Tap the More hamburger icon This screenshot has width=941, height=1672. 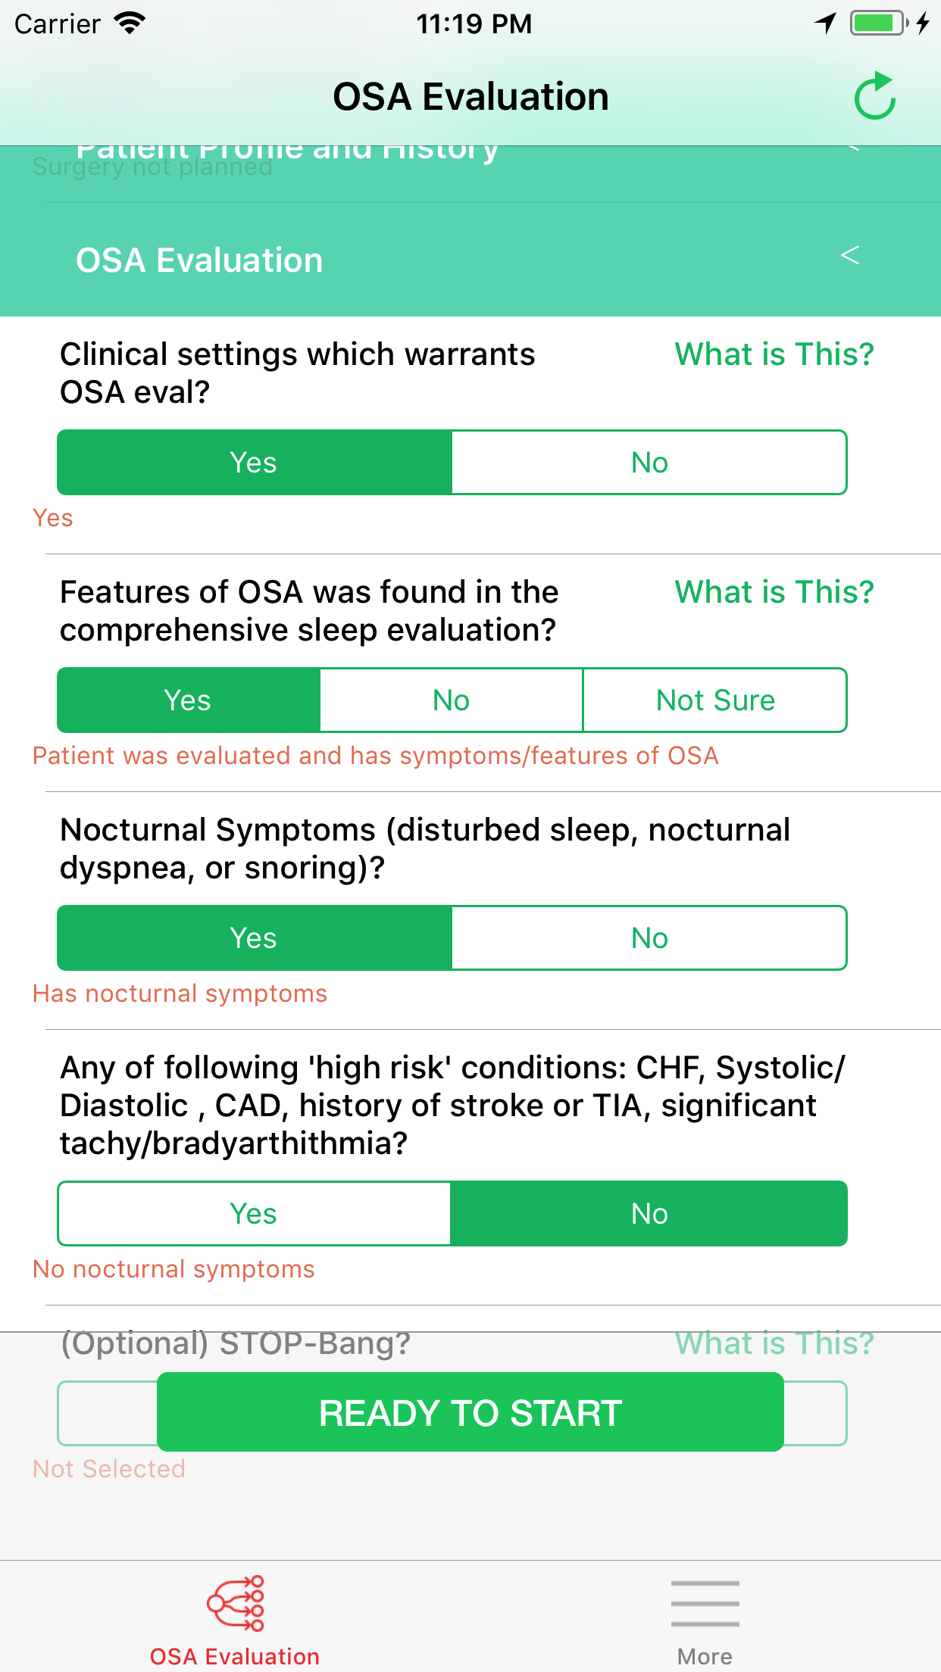click(705, 1604)
